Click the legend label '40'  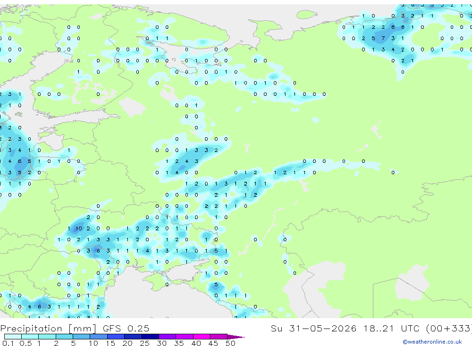tap(196, 343)
